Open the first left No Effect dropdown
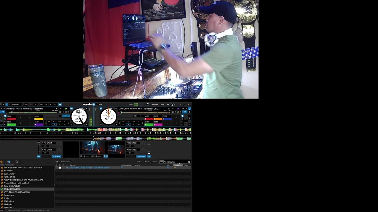This screenshot has width=378, height=212. pyautogui.click(x=49, y=143)
